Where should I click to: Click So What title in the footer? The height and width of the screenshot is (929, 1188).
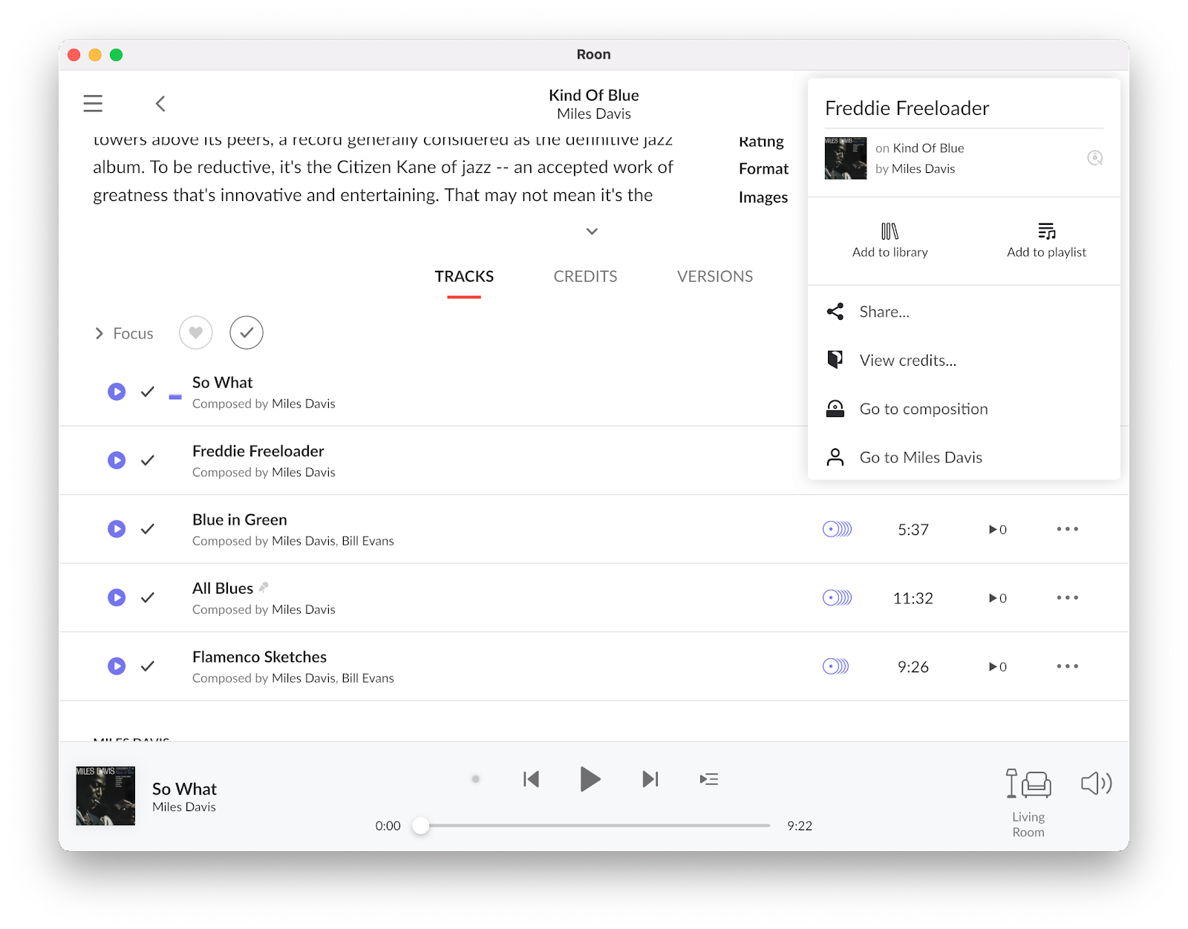point(184,789)
